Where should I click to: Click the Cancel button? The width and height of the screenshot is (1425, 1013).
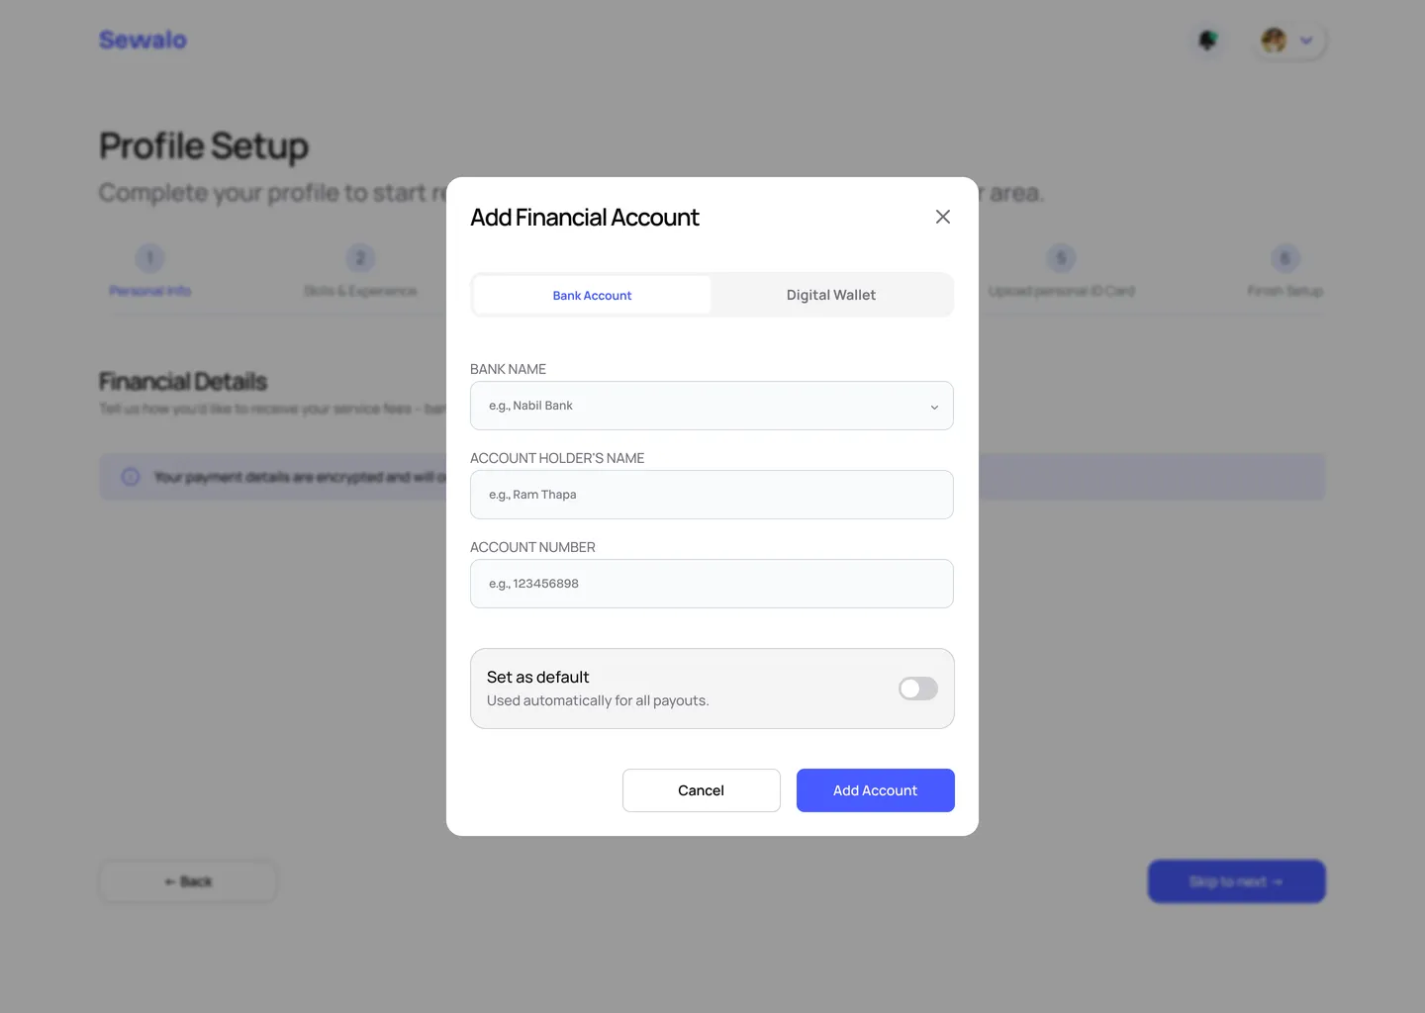pos(702,790)
